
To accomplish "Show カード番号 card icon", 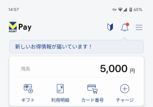I will [x=92, y=89].
